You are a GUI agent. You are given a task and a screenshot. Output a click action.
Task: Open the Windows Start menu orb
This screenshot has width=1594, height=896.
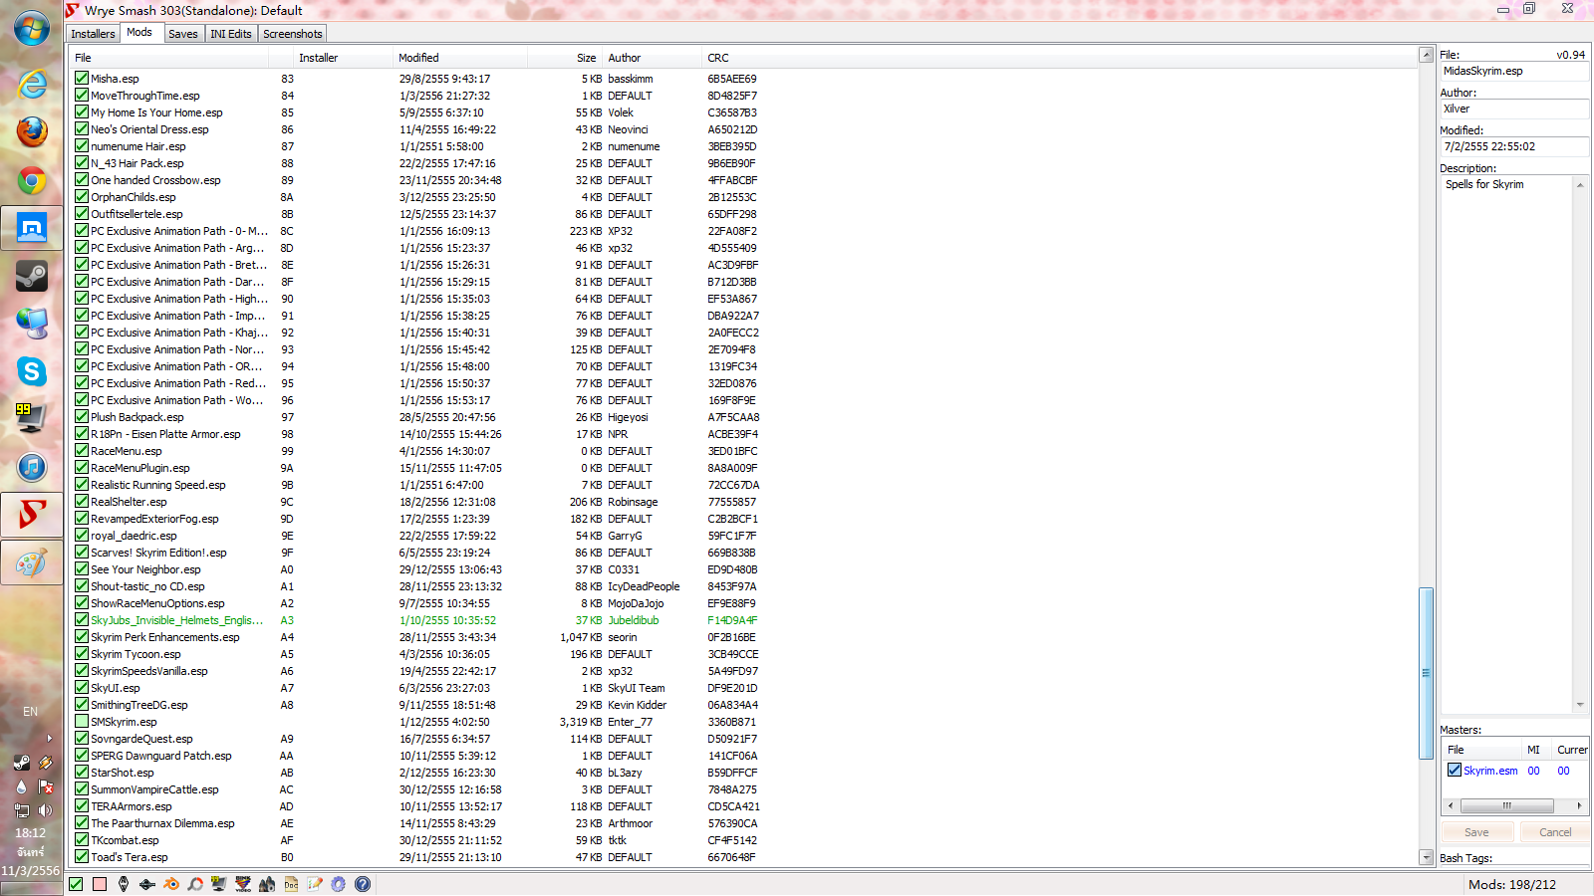point(31,29)
